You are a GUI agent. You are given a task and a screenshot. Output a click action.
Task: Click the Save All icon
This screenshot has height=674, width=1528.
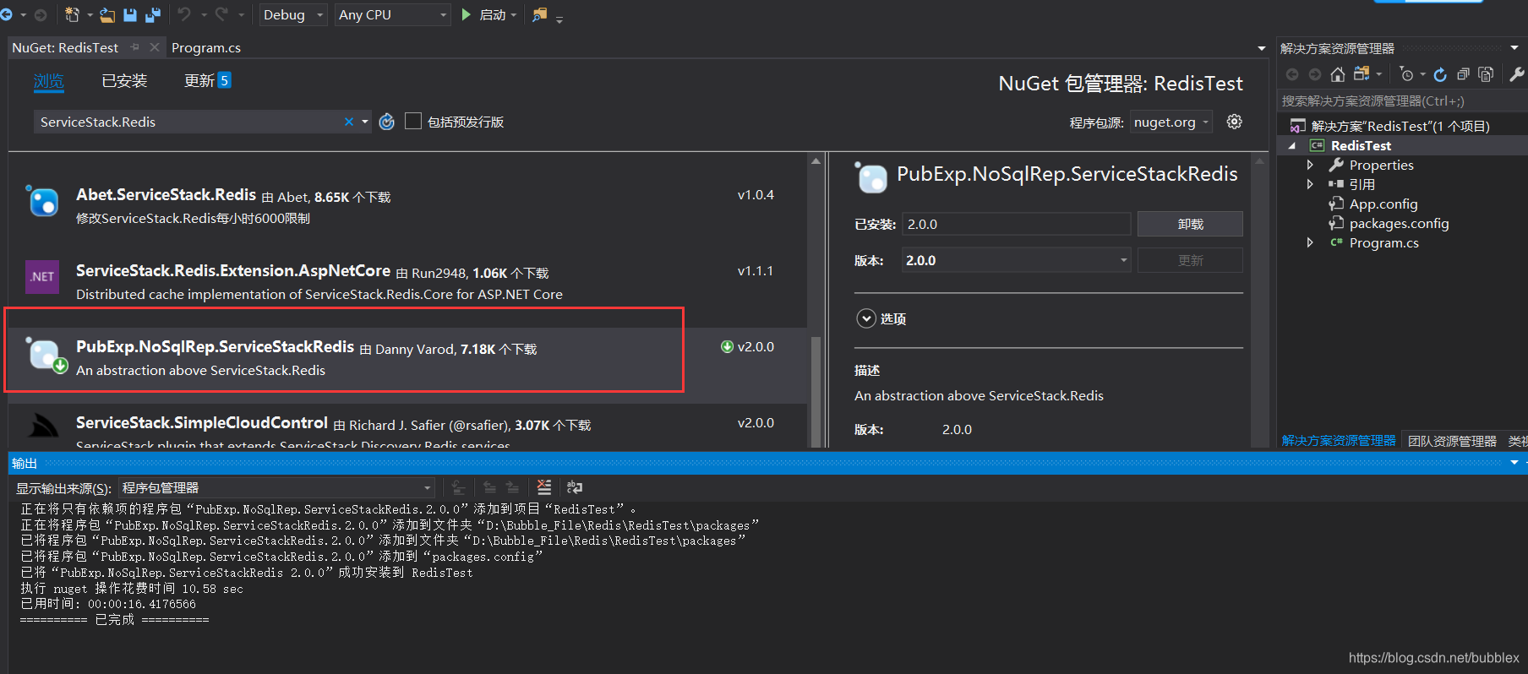[153, 14]
